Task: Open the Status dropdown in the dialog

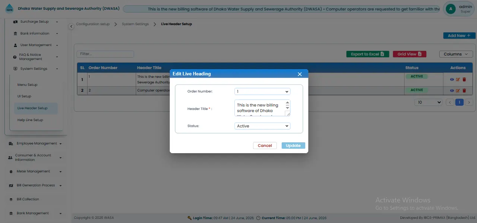Action: tap(262, 126)
